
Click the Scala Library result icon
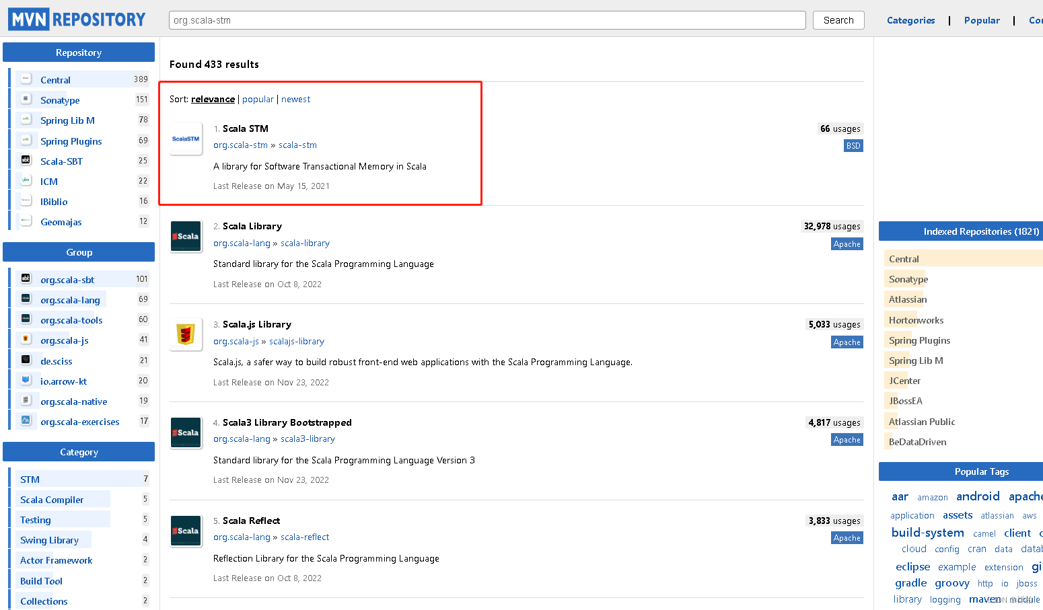tap(186, 236)
